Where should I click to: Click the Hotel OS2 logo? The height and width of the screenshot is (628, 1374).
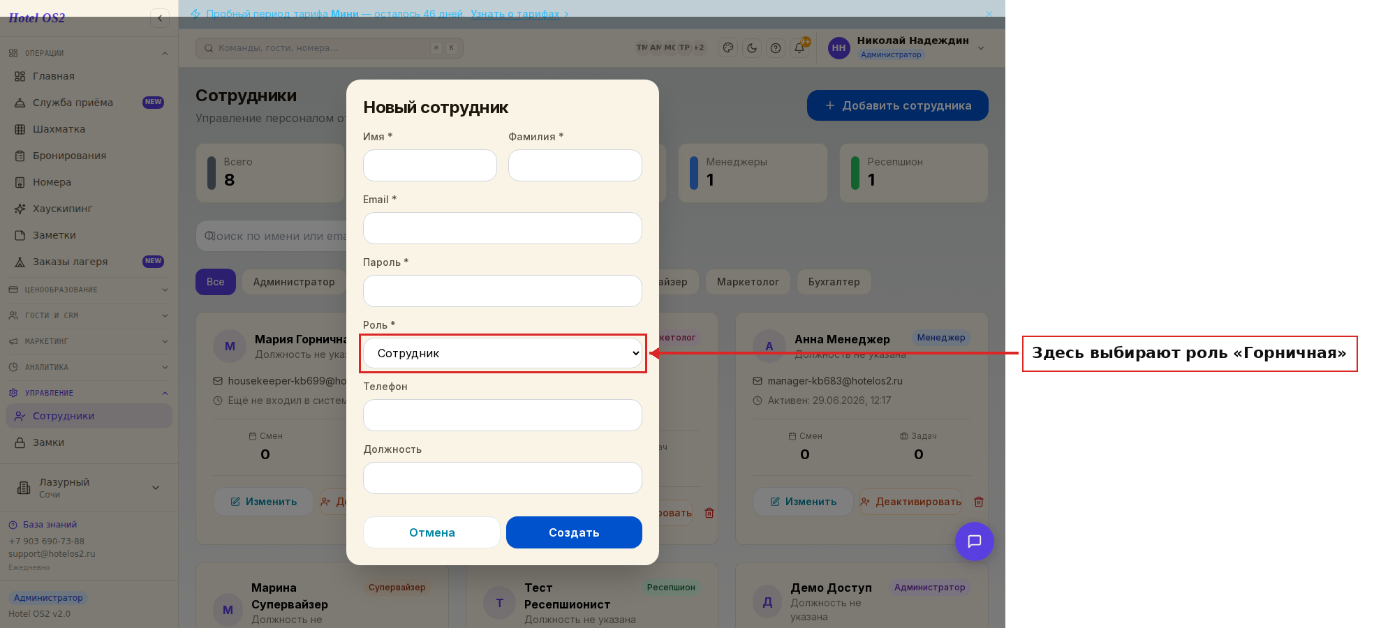[37, 18]
